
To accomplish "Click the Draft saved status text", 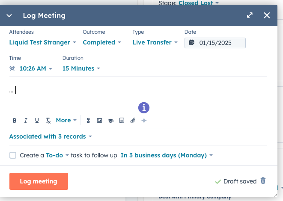I will pyautogui.click(x=240, y=181).
